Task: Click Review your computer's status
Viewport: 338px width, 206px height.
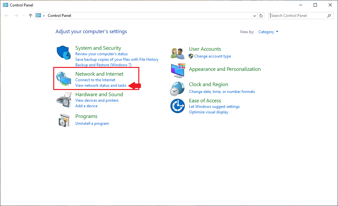Action: [101, 54]
